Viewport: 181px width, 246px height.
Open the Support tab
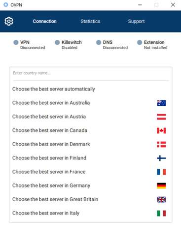click(136, 21)
